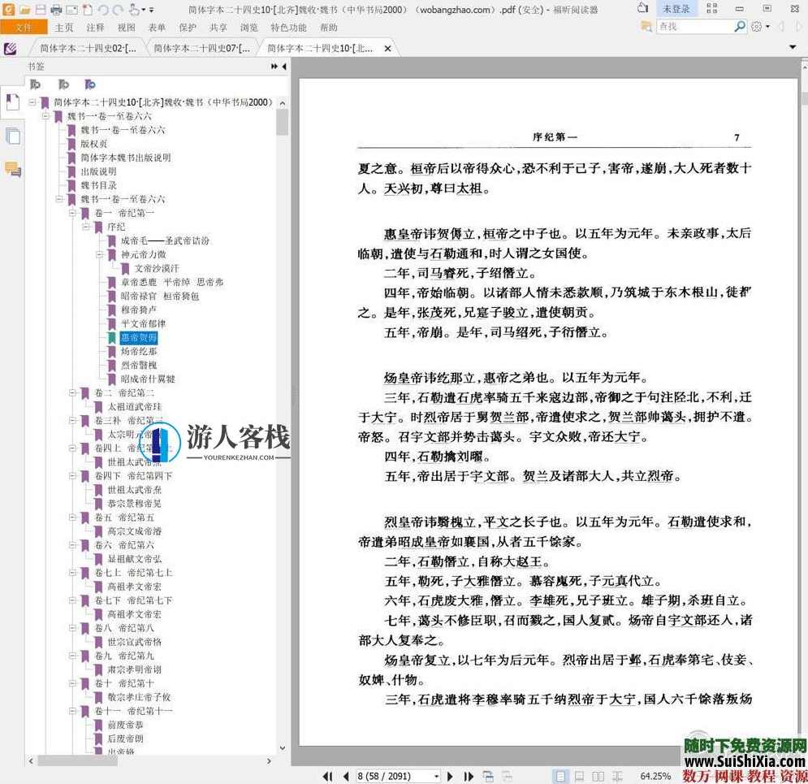This screenshot has width=808, height=784.
Task: Click the Bookmarks panel icon in the left sidebar
Action: pos(12,103)
